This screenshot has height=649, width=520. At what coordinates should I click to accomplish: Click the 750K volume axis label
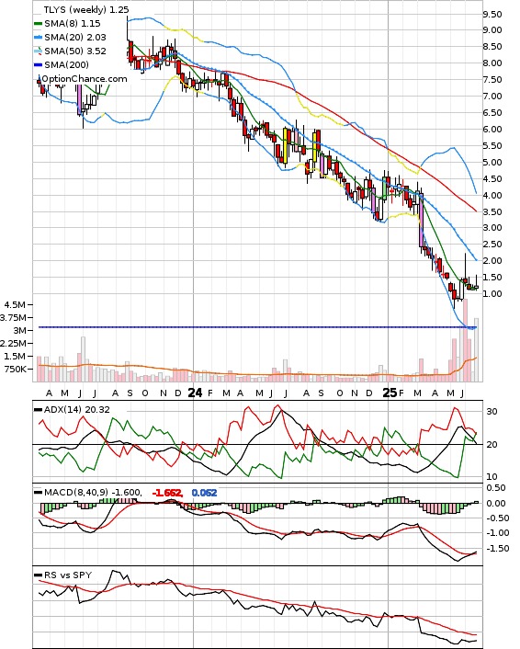click(x=15, y=369)
